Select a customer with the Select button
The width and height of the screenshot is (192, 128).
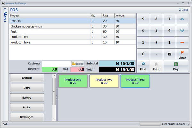click(x=77, y=64)
